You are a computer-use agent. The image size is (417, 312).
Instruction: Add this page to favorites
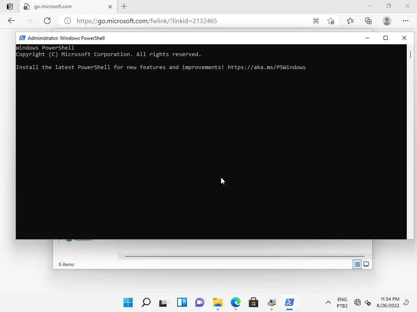click(331, 21)
